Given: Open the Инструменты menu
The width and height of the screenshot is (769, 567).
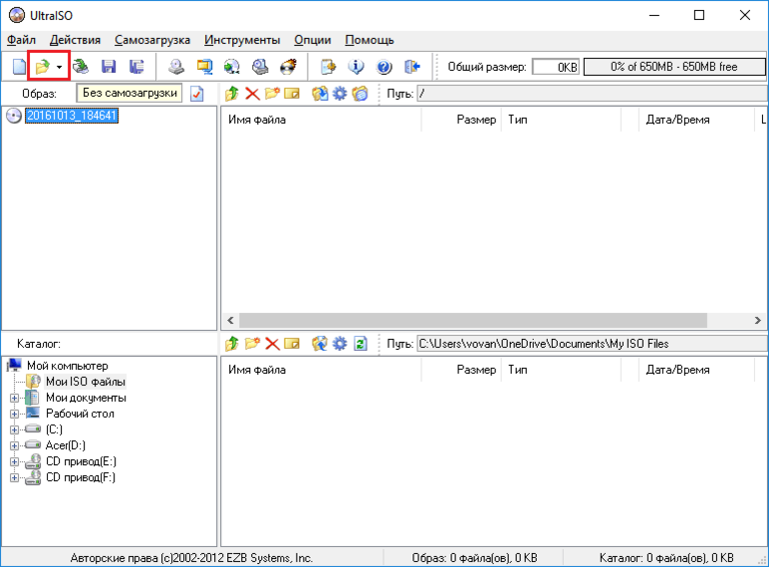Looking at the screenshot, I should tap(242, 40).
